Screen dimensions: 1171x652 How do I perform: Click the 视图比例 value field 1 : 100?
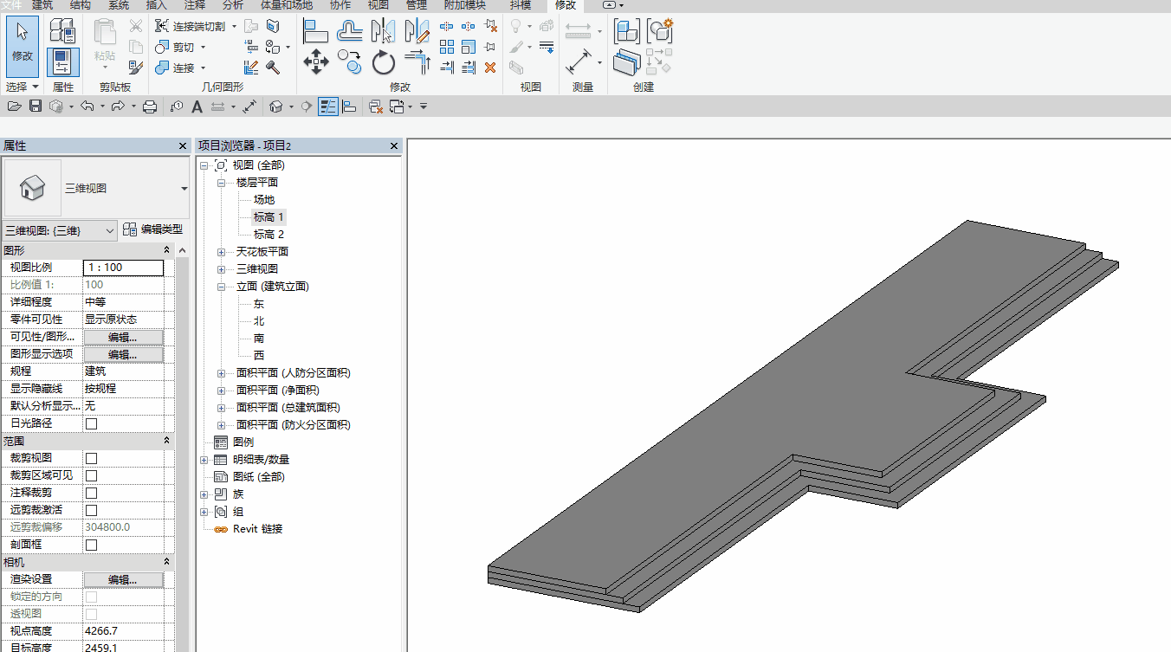pyautogui.click(x=123, y=268)
